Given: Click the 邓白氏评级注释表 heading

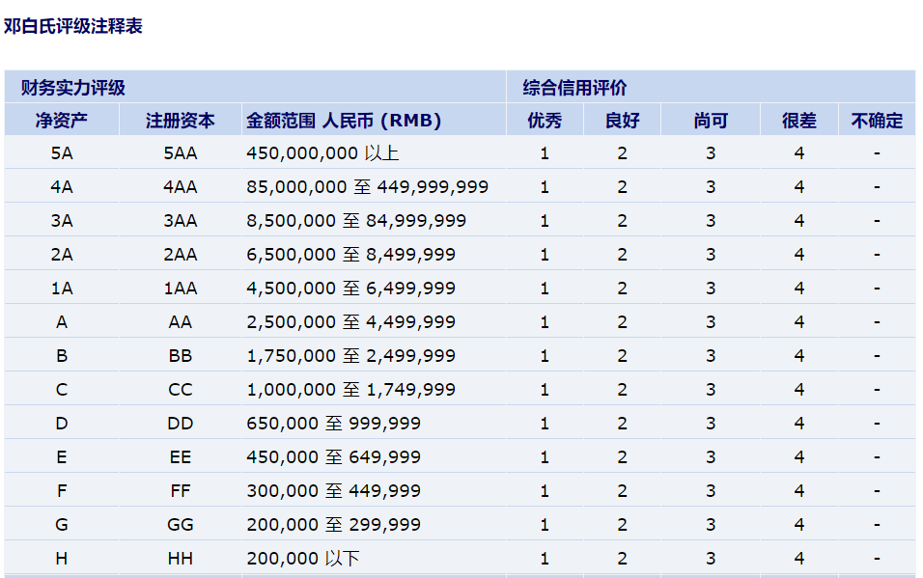Looking at the screenshot, I should 73,26.
